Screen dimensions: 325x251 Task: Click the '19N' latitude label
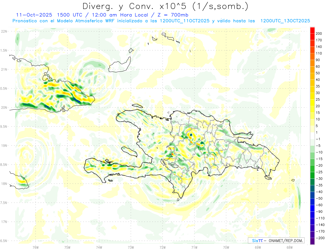click(4, 146)
